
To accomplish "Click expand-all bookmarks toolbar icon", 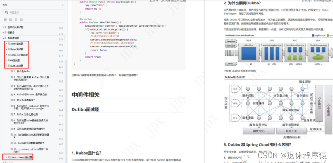I will coord(5,20).
